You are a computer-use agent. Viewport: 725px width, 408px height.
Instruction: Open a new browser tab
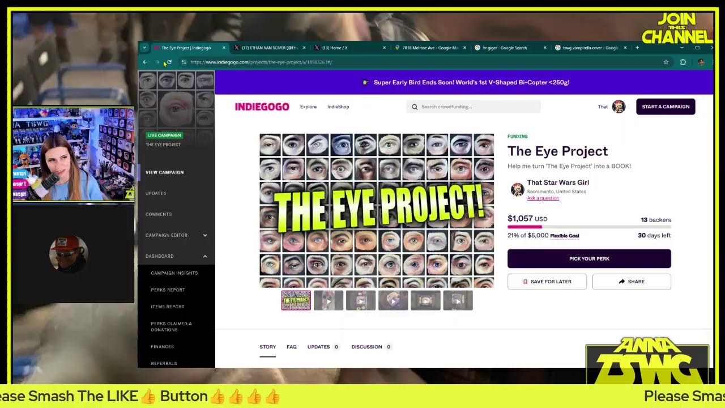(x=637, y=48)
